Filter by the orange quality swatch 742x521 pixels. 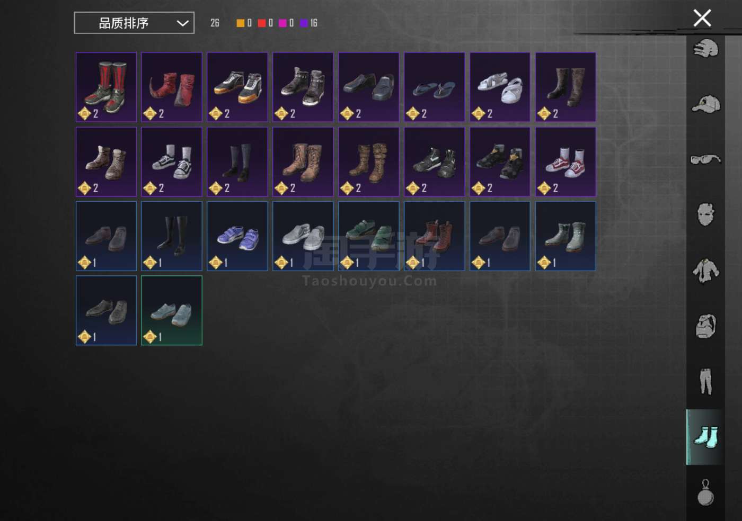[240, 23]
